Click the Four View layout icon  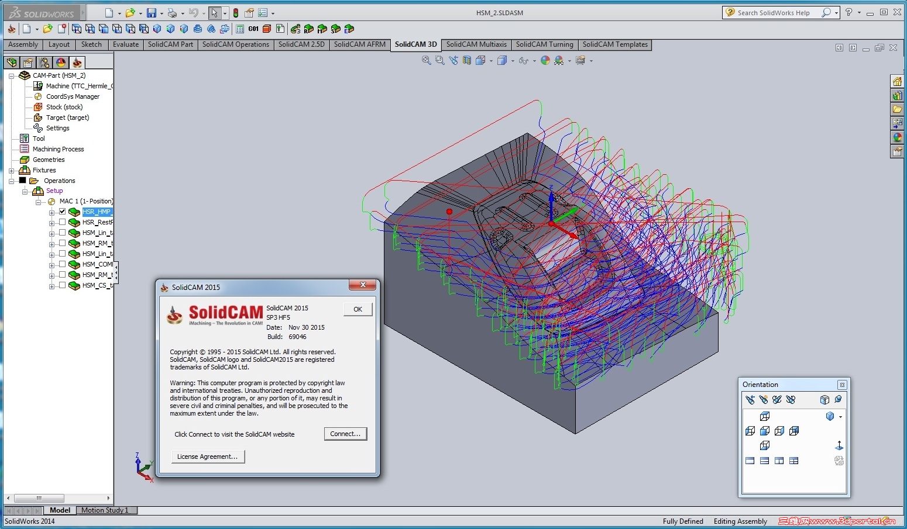tap(793, 461)
